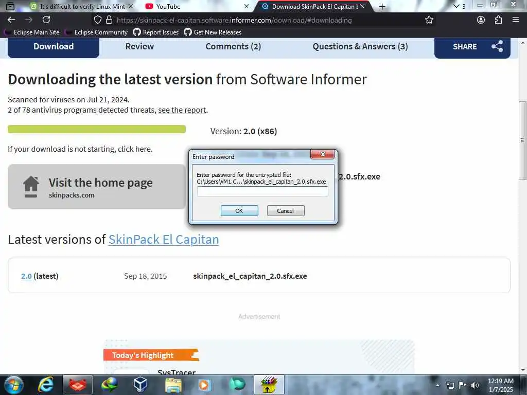Focus the password input field
The height and width of the screenshot is (395, 527).
(x=262, y=191)
